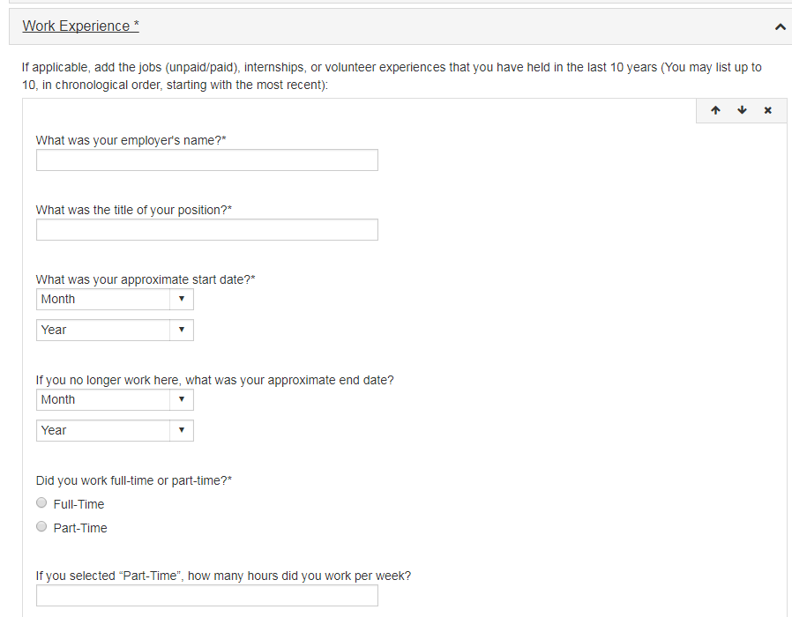Image resolution: width=792 pixels, height=617 pixels.
Task: Collapse the Work Experience section chevron
Action: click(780, 27)
